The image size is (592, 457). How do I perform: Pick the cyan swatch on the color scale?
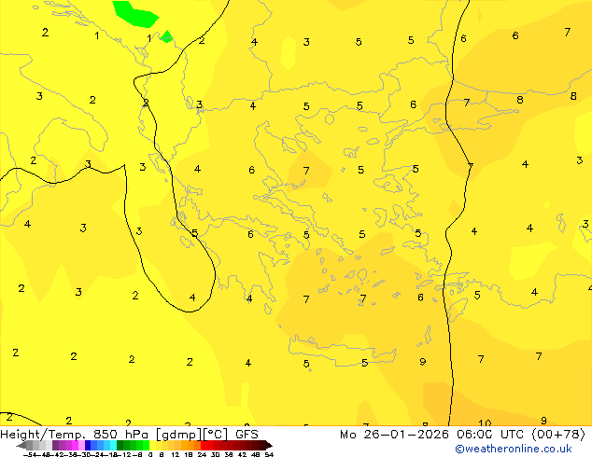click(113, 445)
